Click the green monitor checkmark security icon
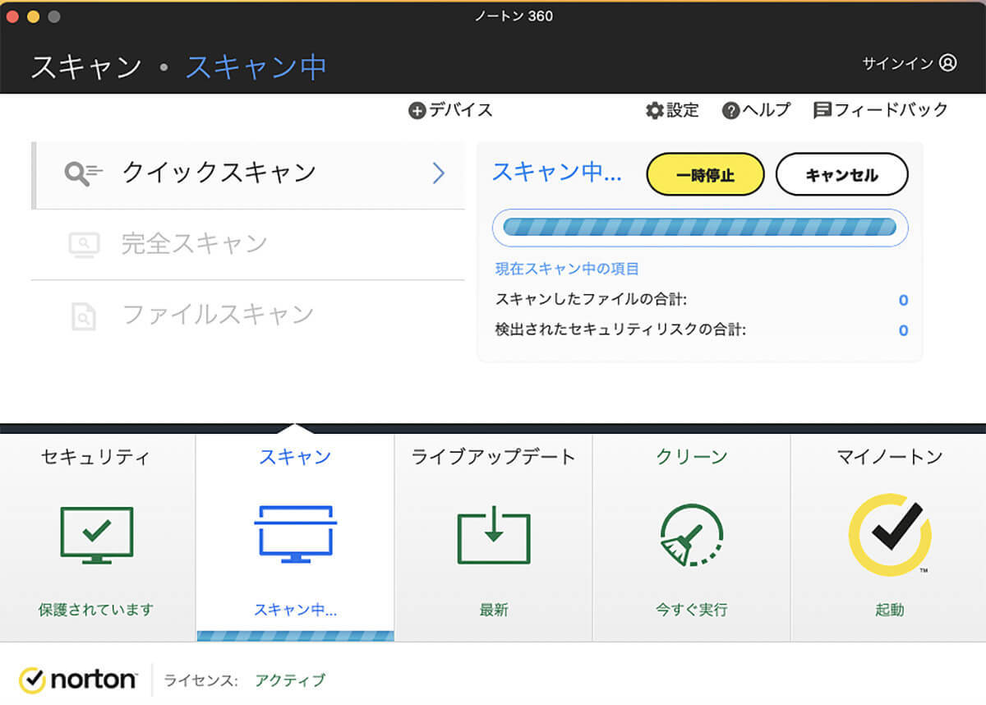 [96, 534]
